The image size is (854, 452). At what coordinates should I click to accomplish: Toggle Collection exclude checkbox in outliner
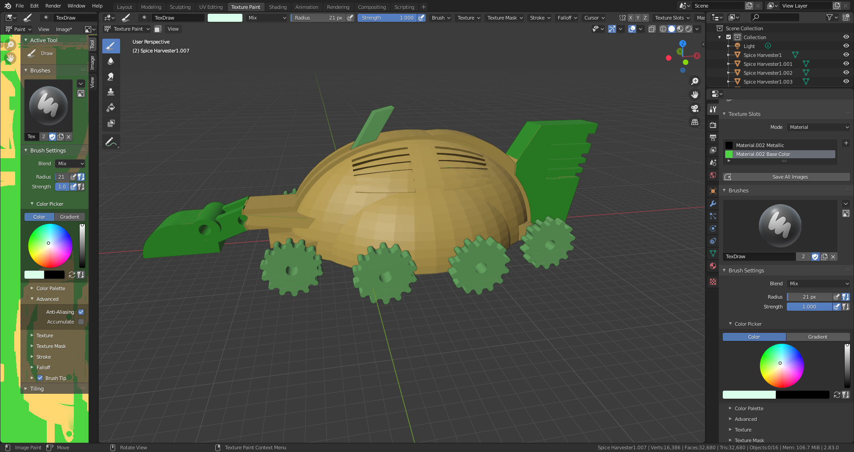tap(729, 37)
